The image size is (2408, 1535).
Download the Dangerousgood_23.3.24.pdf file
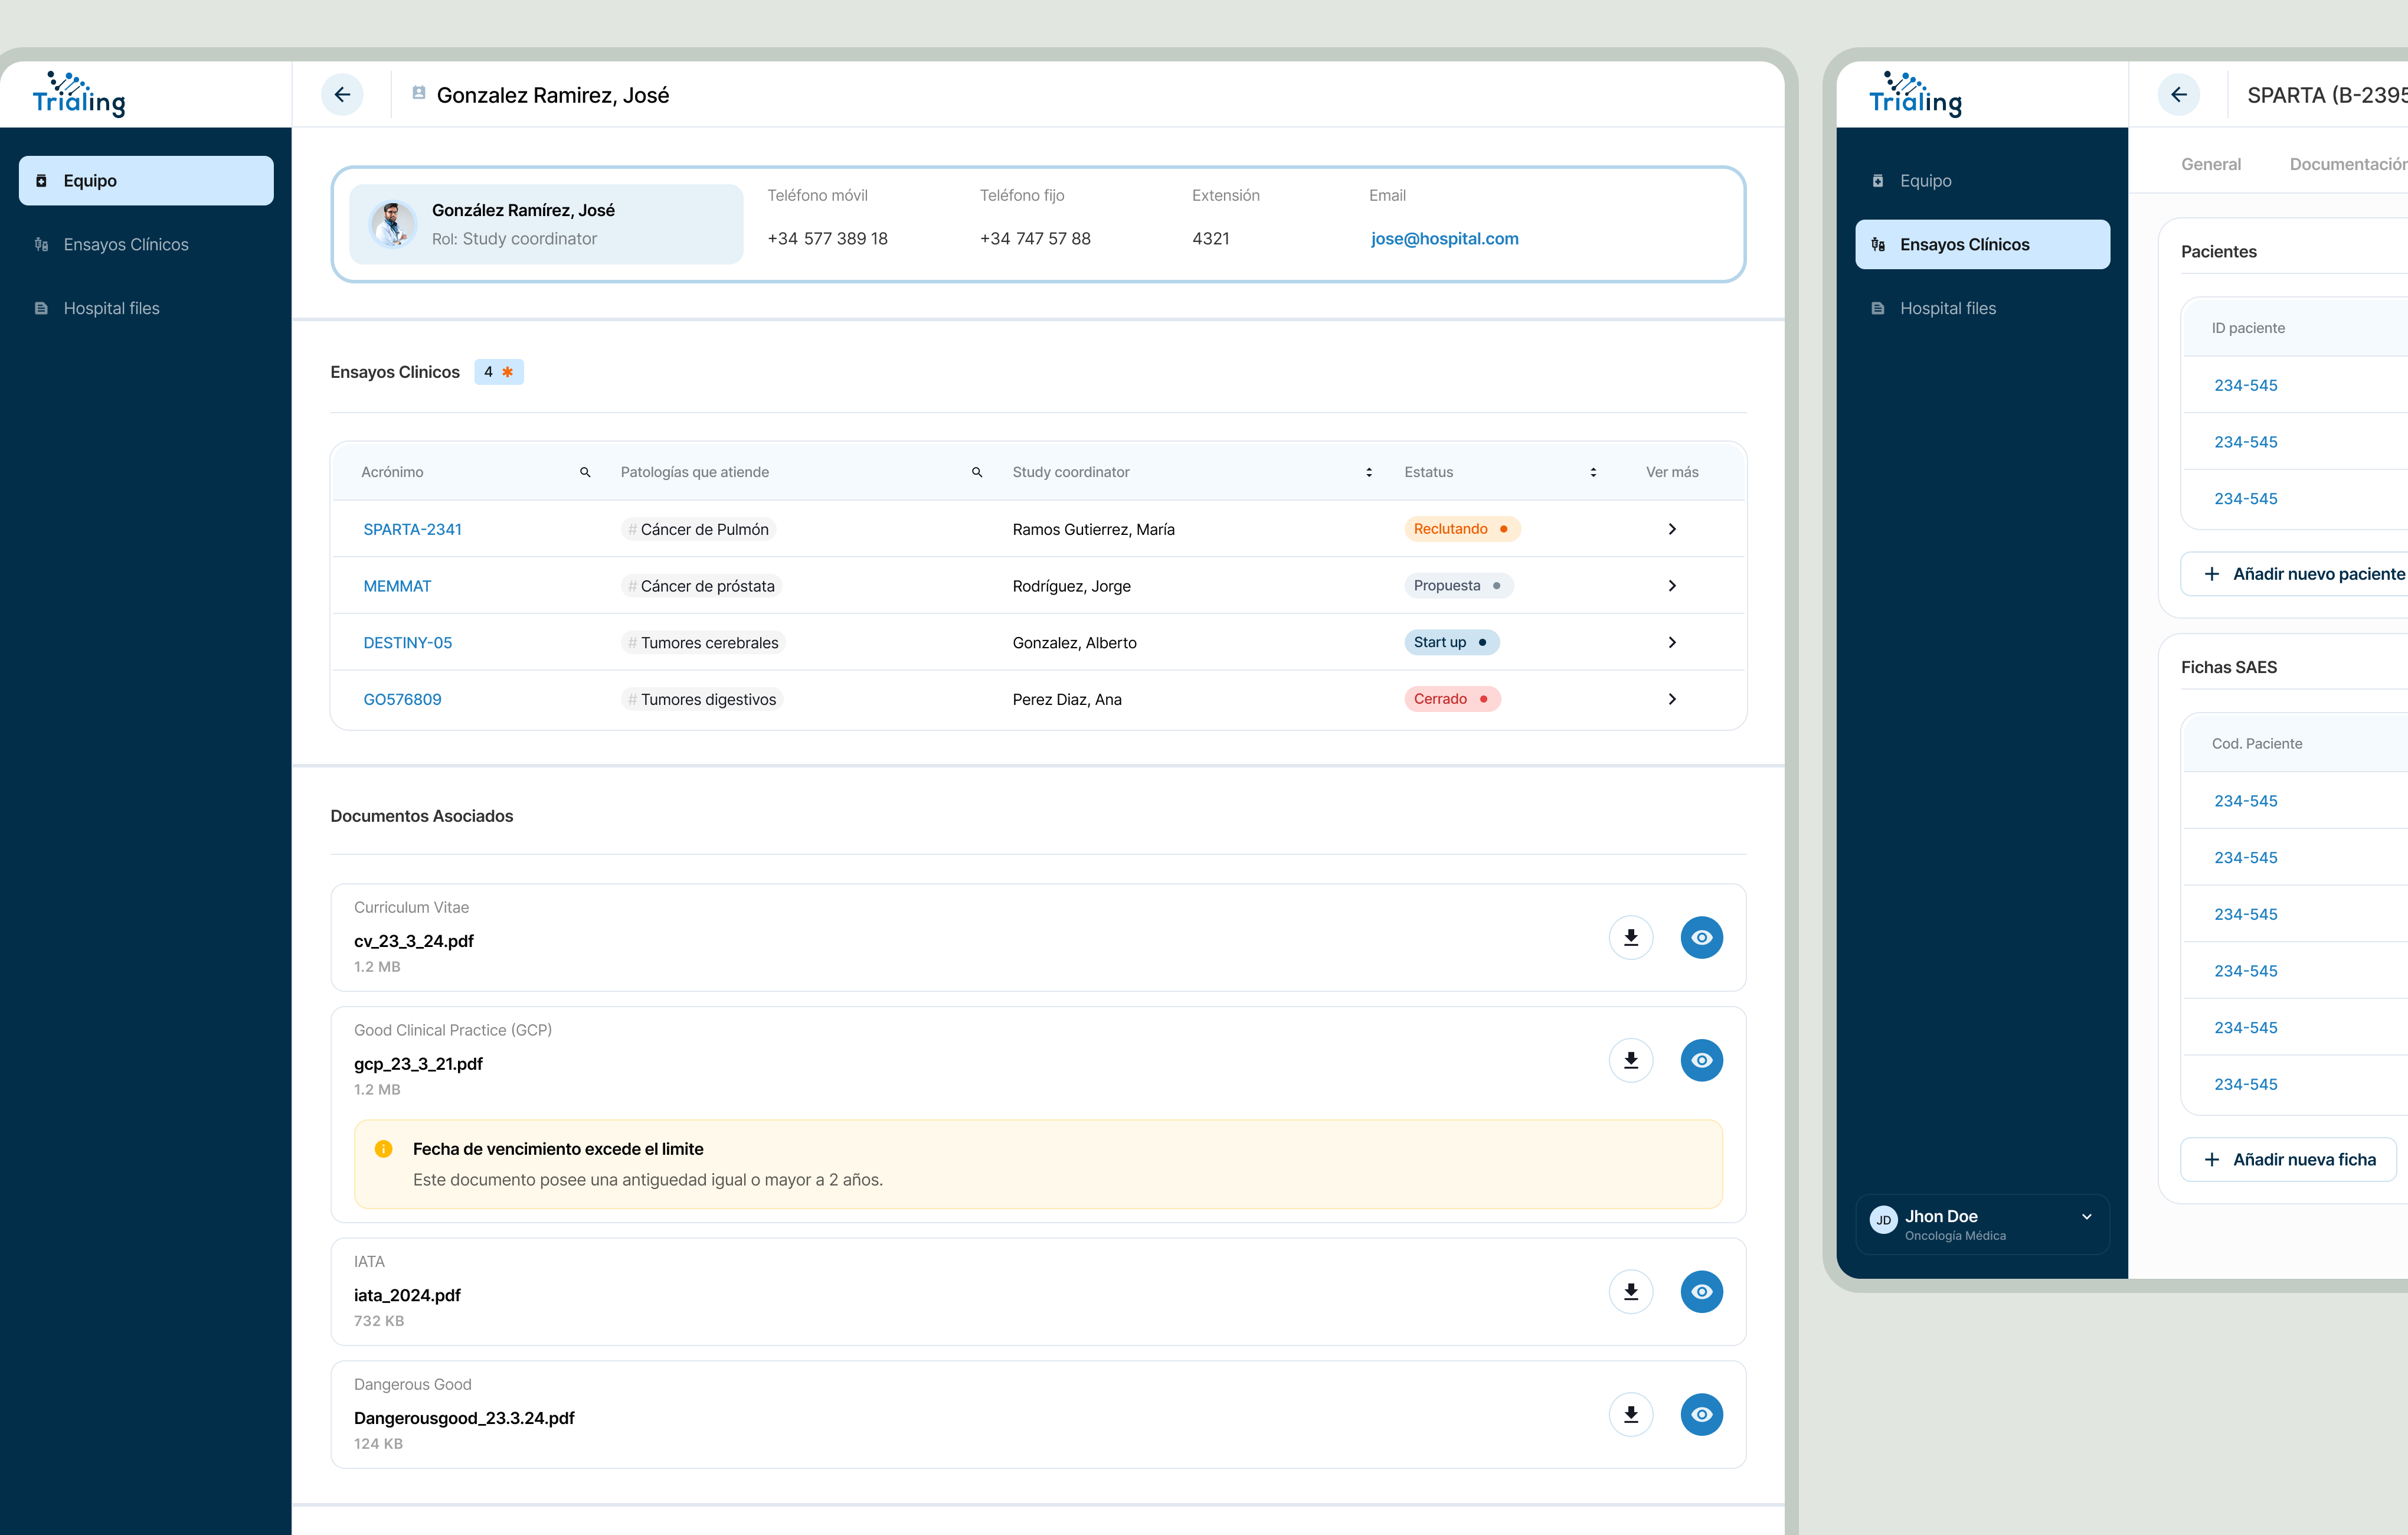coord(1630,1414)
